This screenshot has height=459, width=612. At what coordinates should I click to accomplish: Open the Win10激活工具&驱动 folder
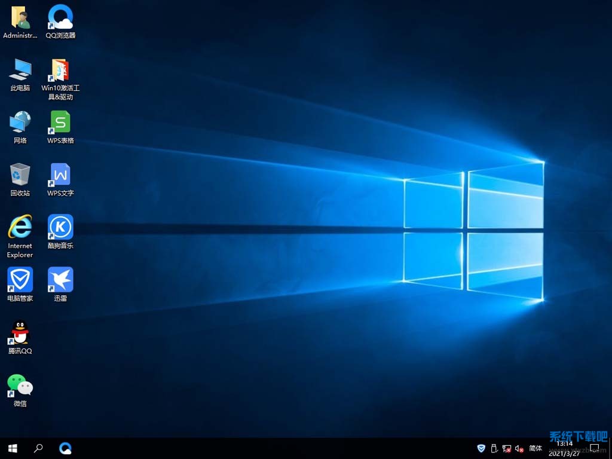60,71
